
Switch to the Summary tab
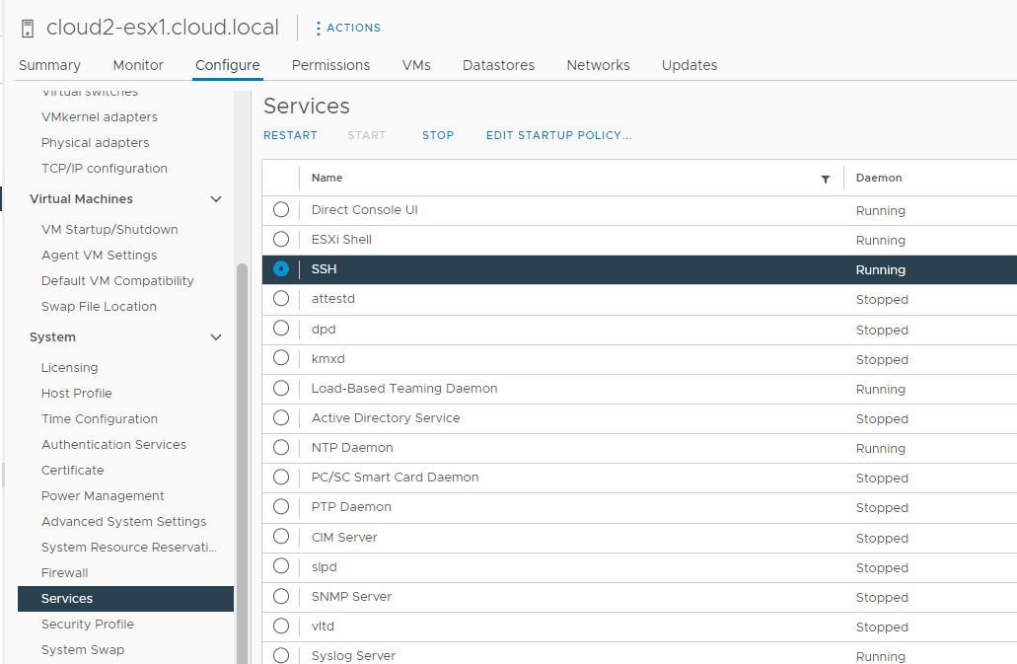tap(49, 65)
